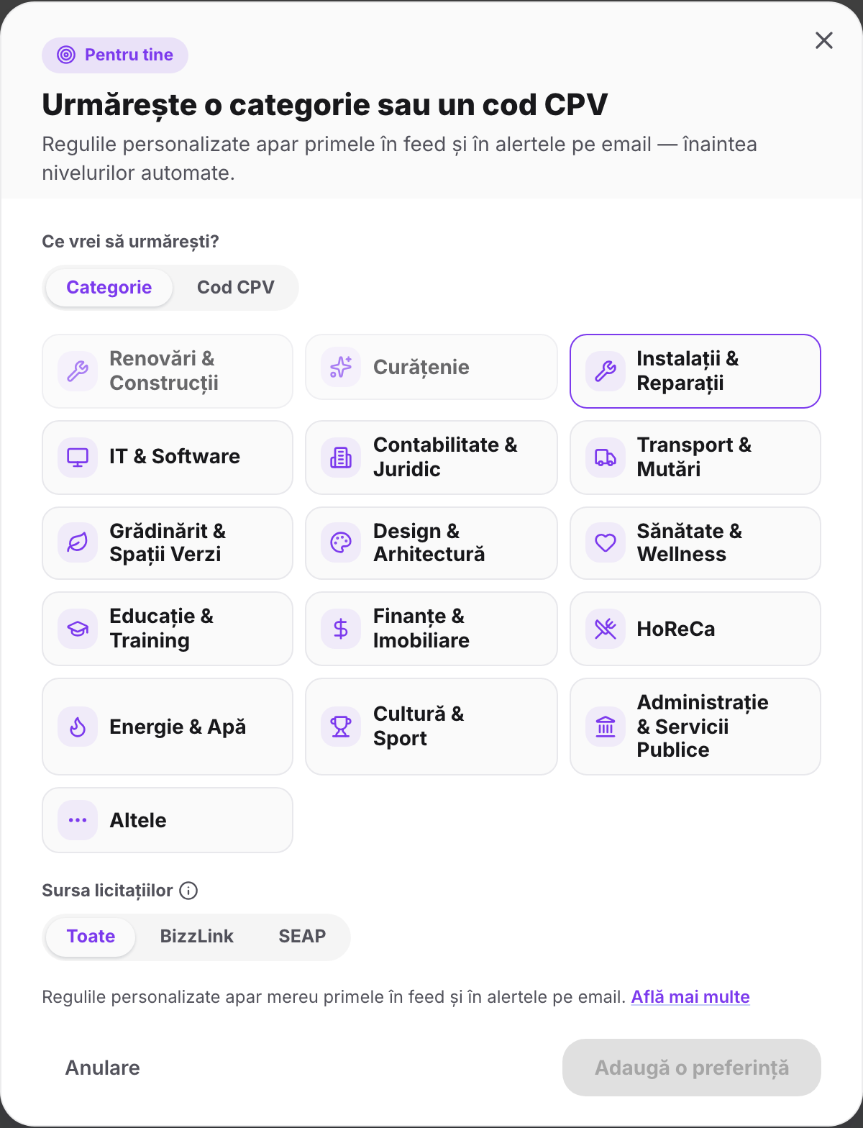Click the heart icon for Sănătate & Wellness

pos(606,542)
